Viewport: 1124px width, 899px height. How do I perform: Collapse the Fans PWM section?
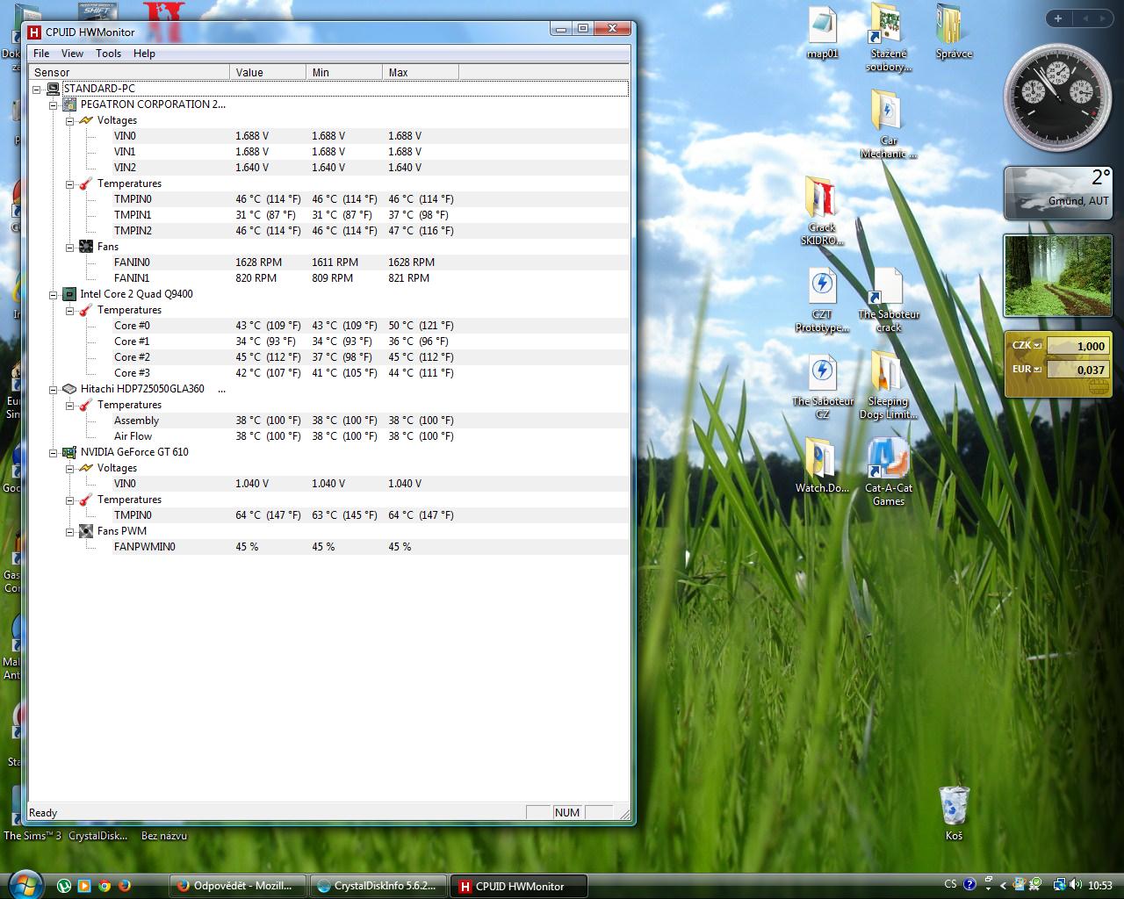tap(69, 531)
